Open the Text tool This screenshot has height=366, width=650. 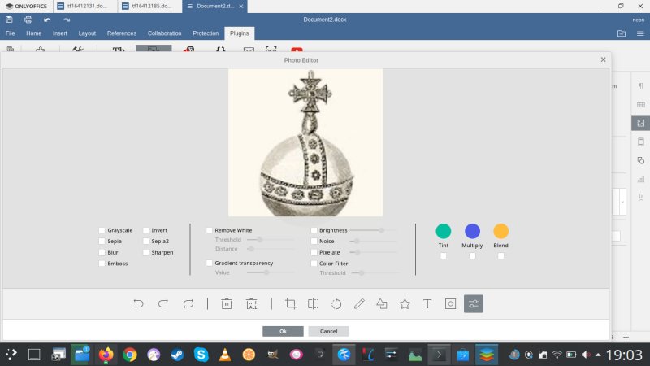tap(427, 303)
